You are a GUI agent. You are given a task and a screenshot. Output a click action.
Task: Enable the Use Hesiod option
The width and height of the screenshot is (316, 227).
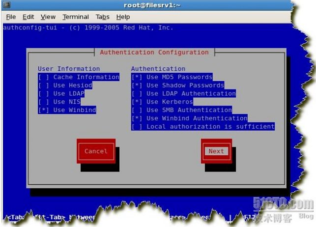coord(65,85)
